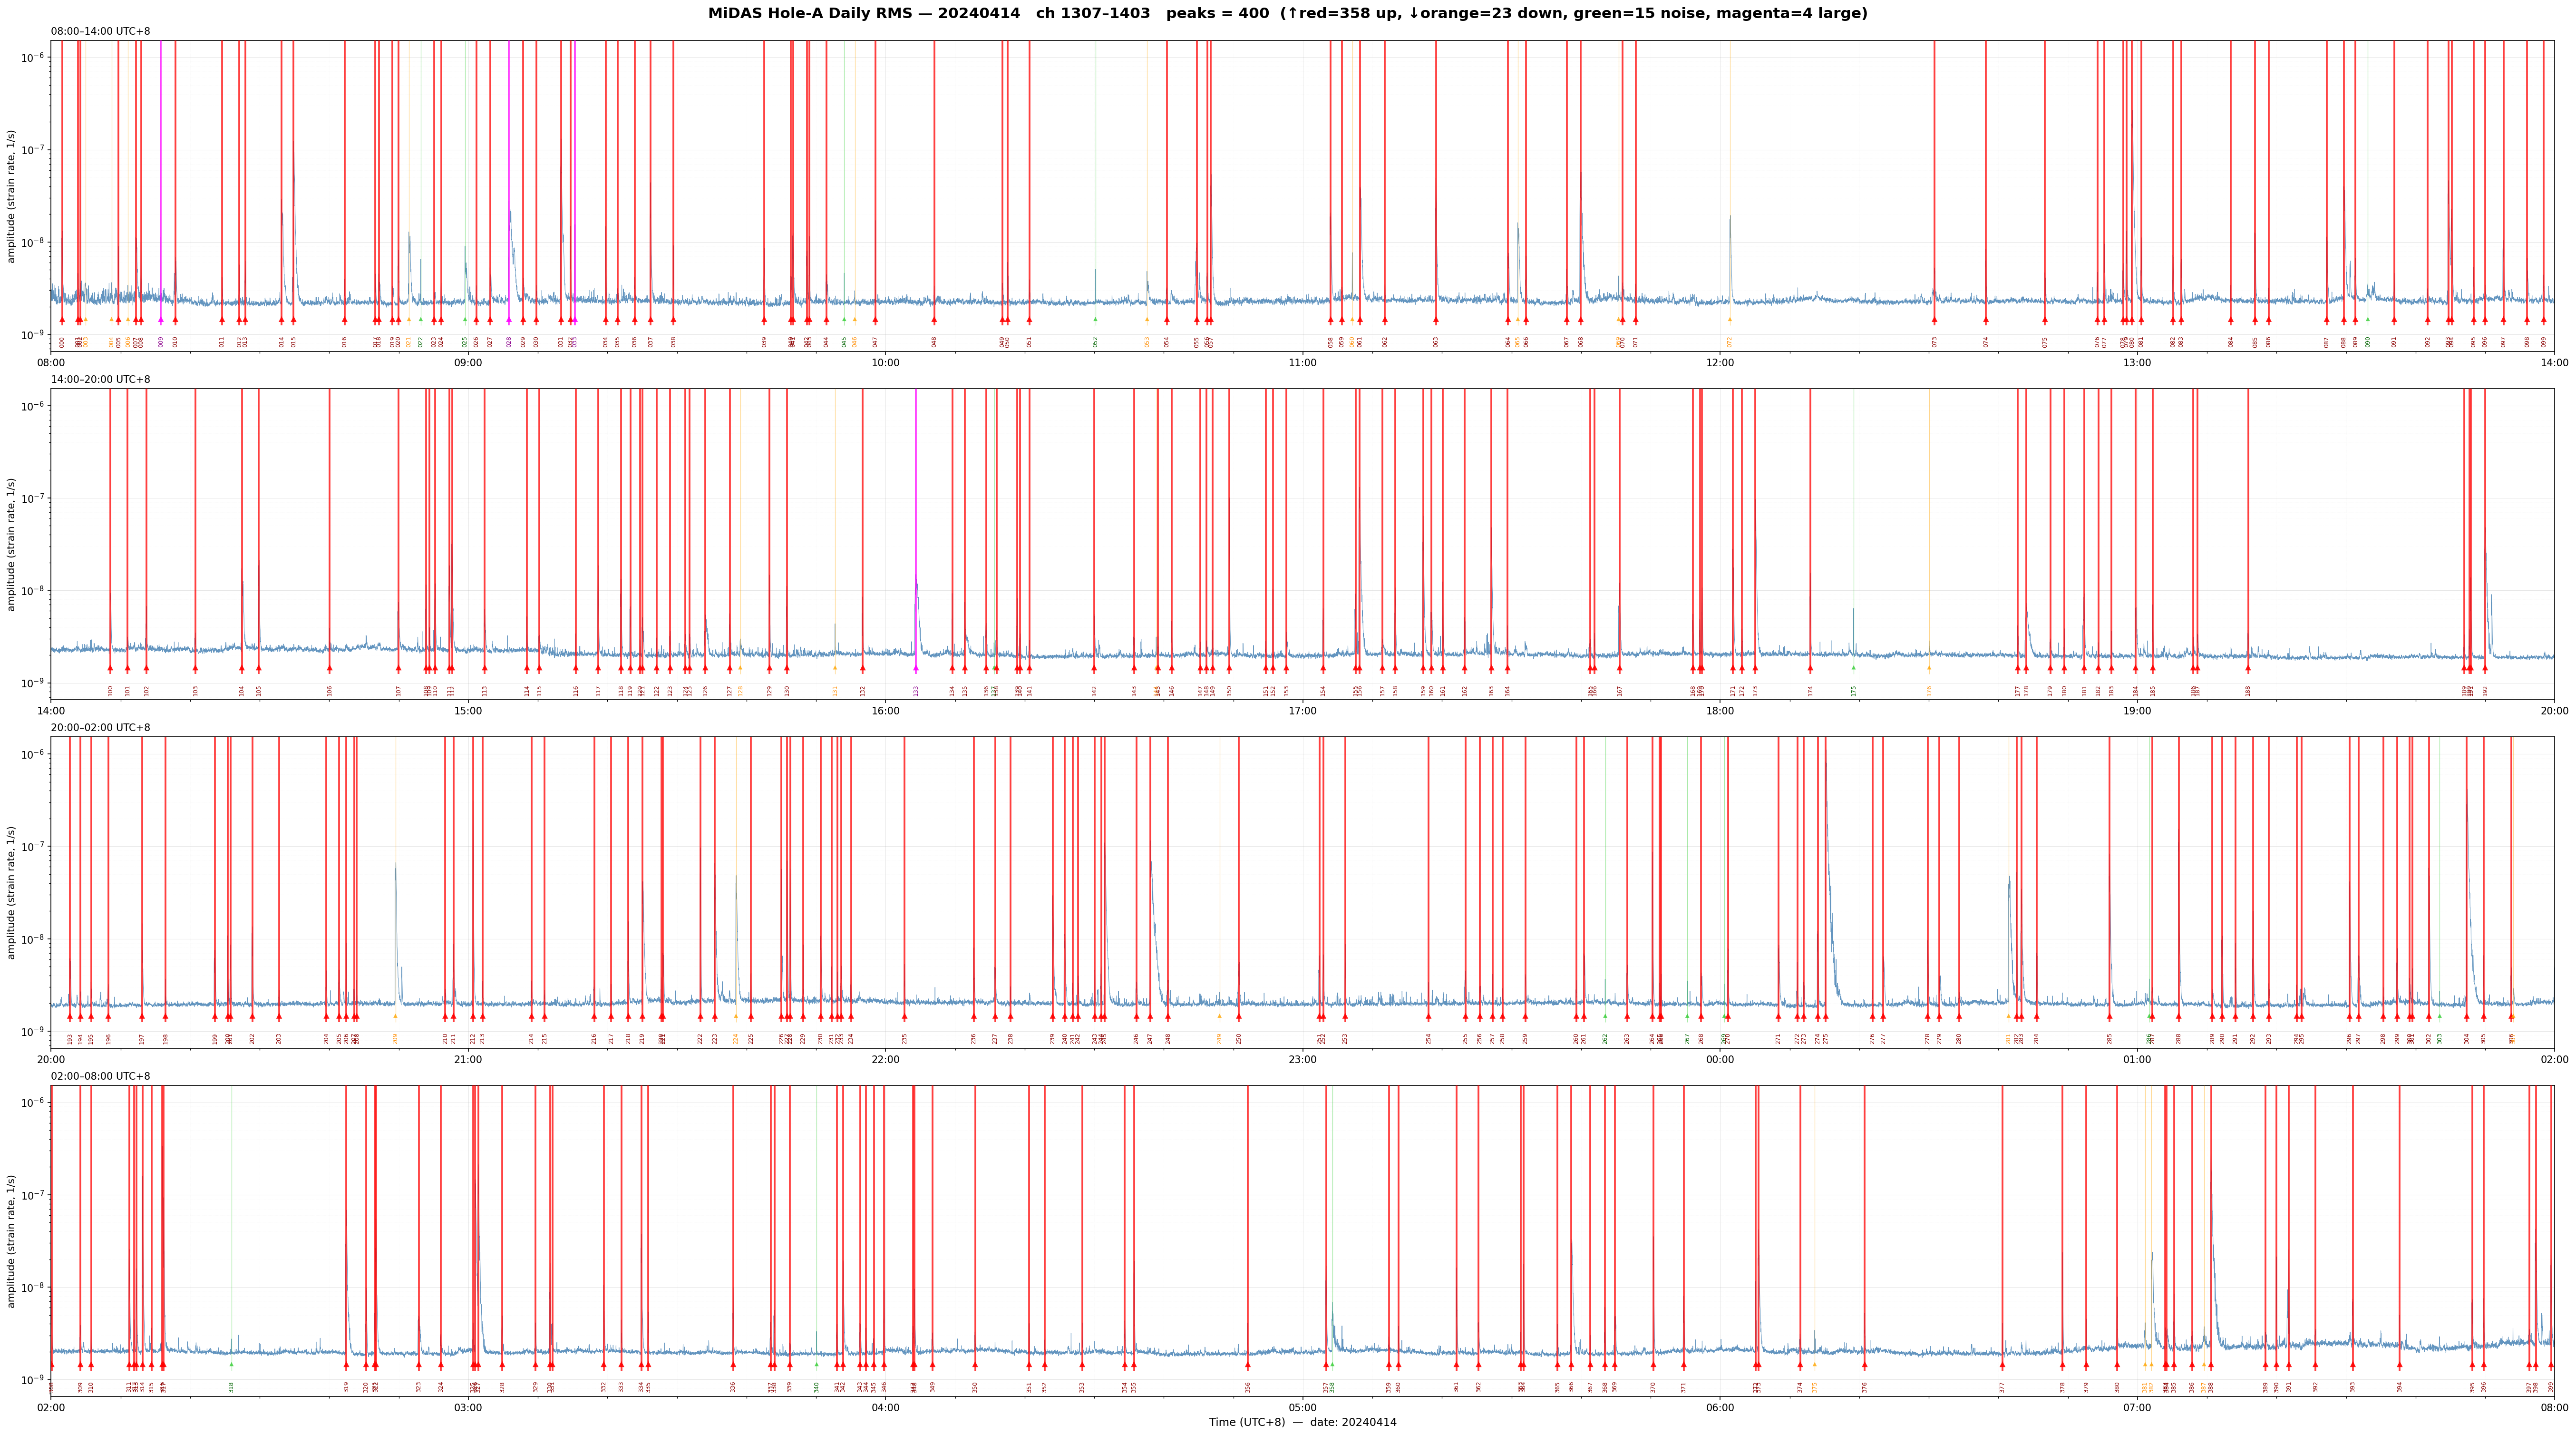Click the 15:00 x-axis tick label
The height and width of the screenshot is (1435, 2576).
[x=468, y=711]
